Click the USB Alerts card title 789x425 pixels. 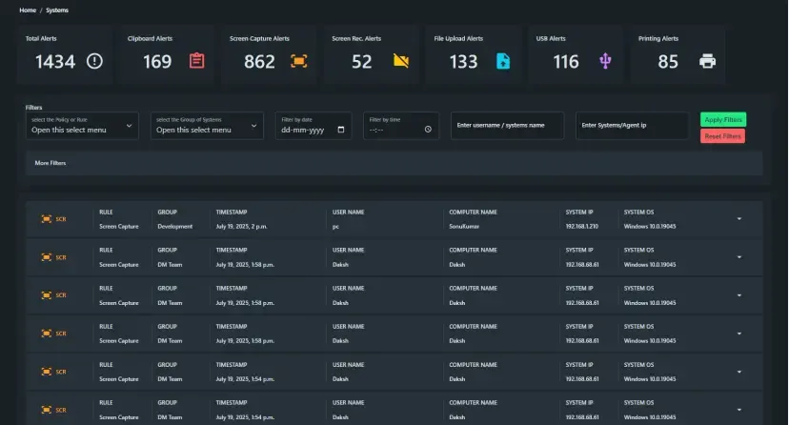click(x=551, y=38)
